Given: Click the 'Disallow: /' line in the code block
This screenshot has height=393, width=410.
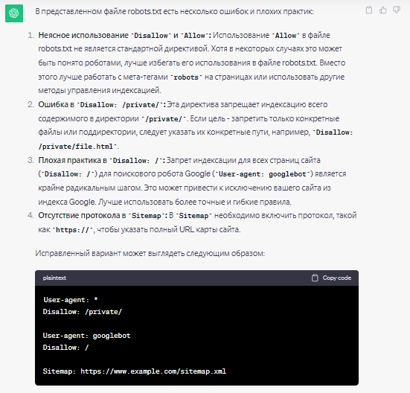Looking at the screenshot, I should point(65,348).
